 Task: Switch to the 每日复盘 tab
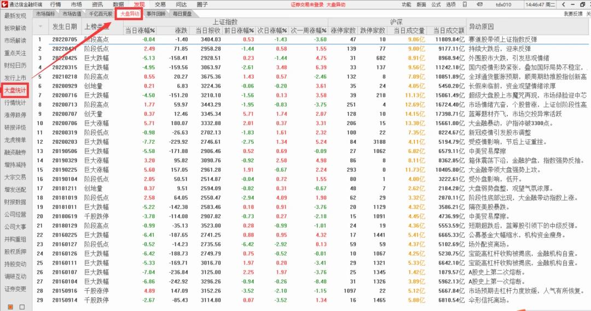tap(182, 14)
